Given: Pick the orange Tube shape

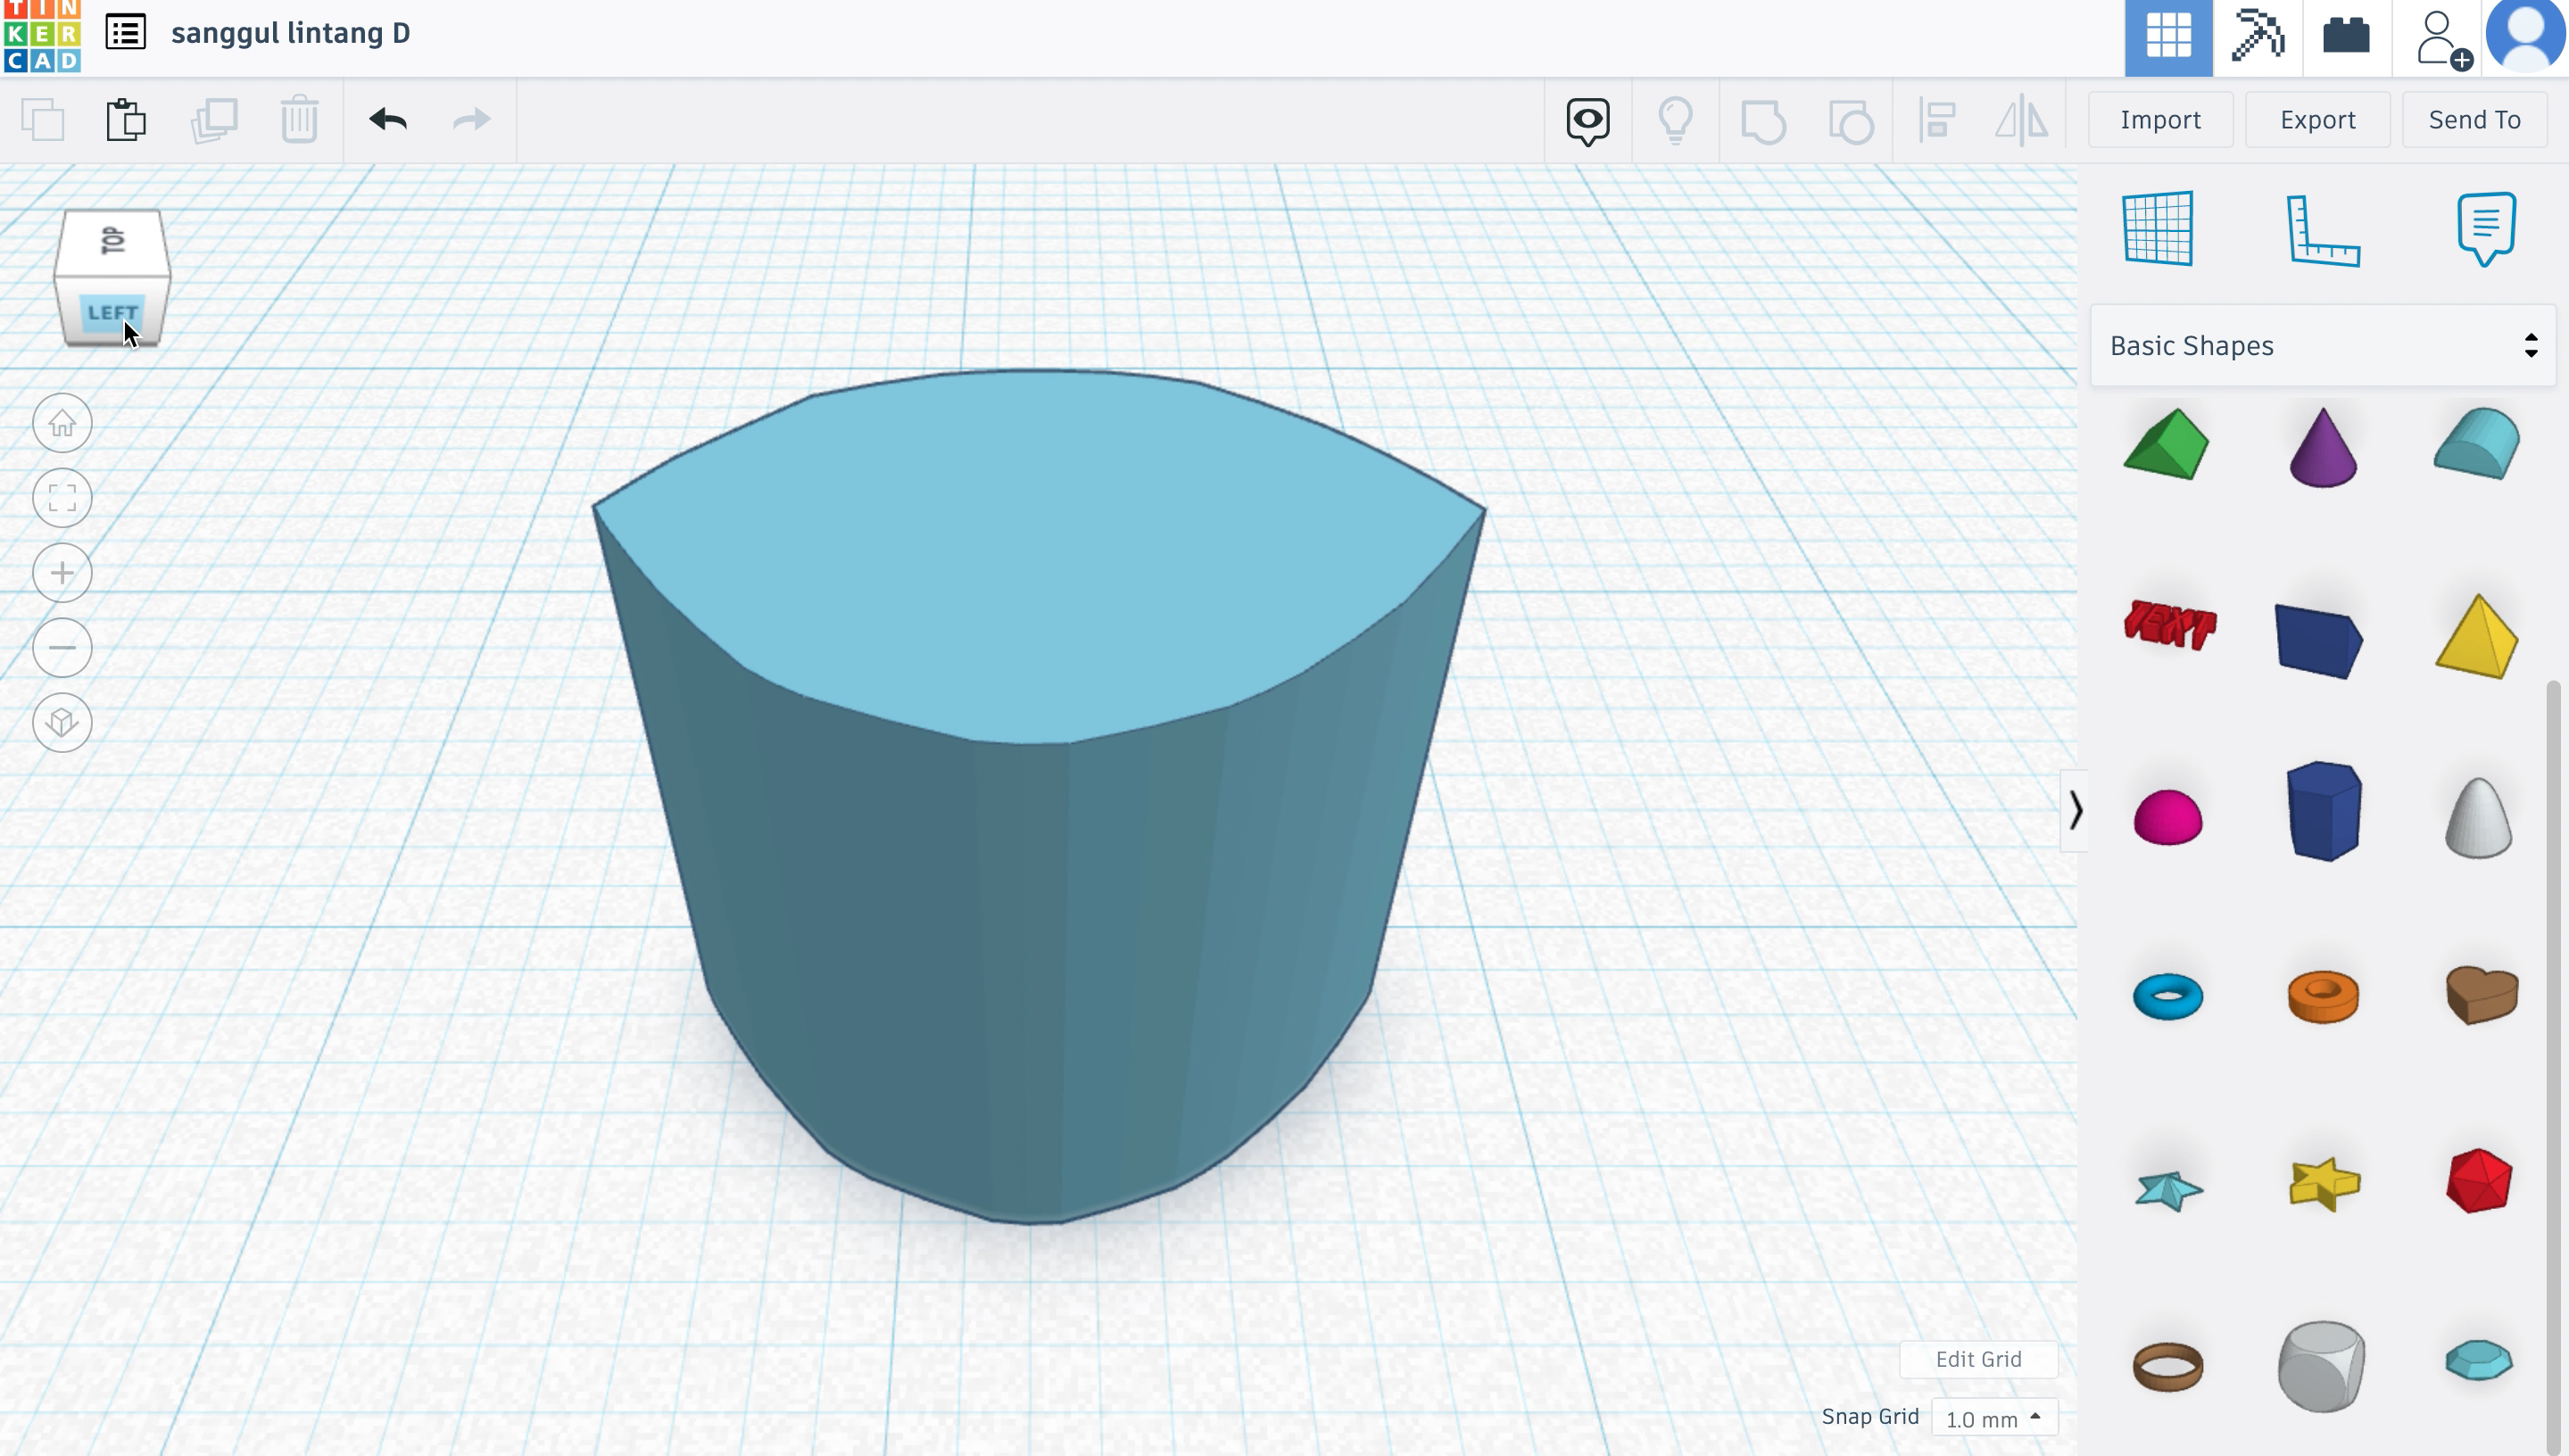Looking at the screenshot, I should tap(2323, 996).
